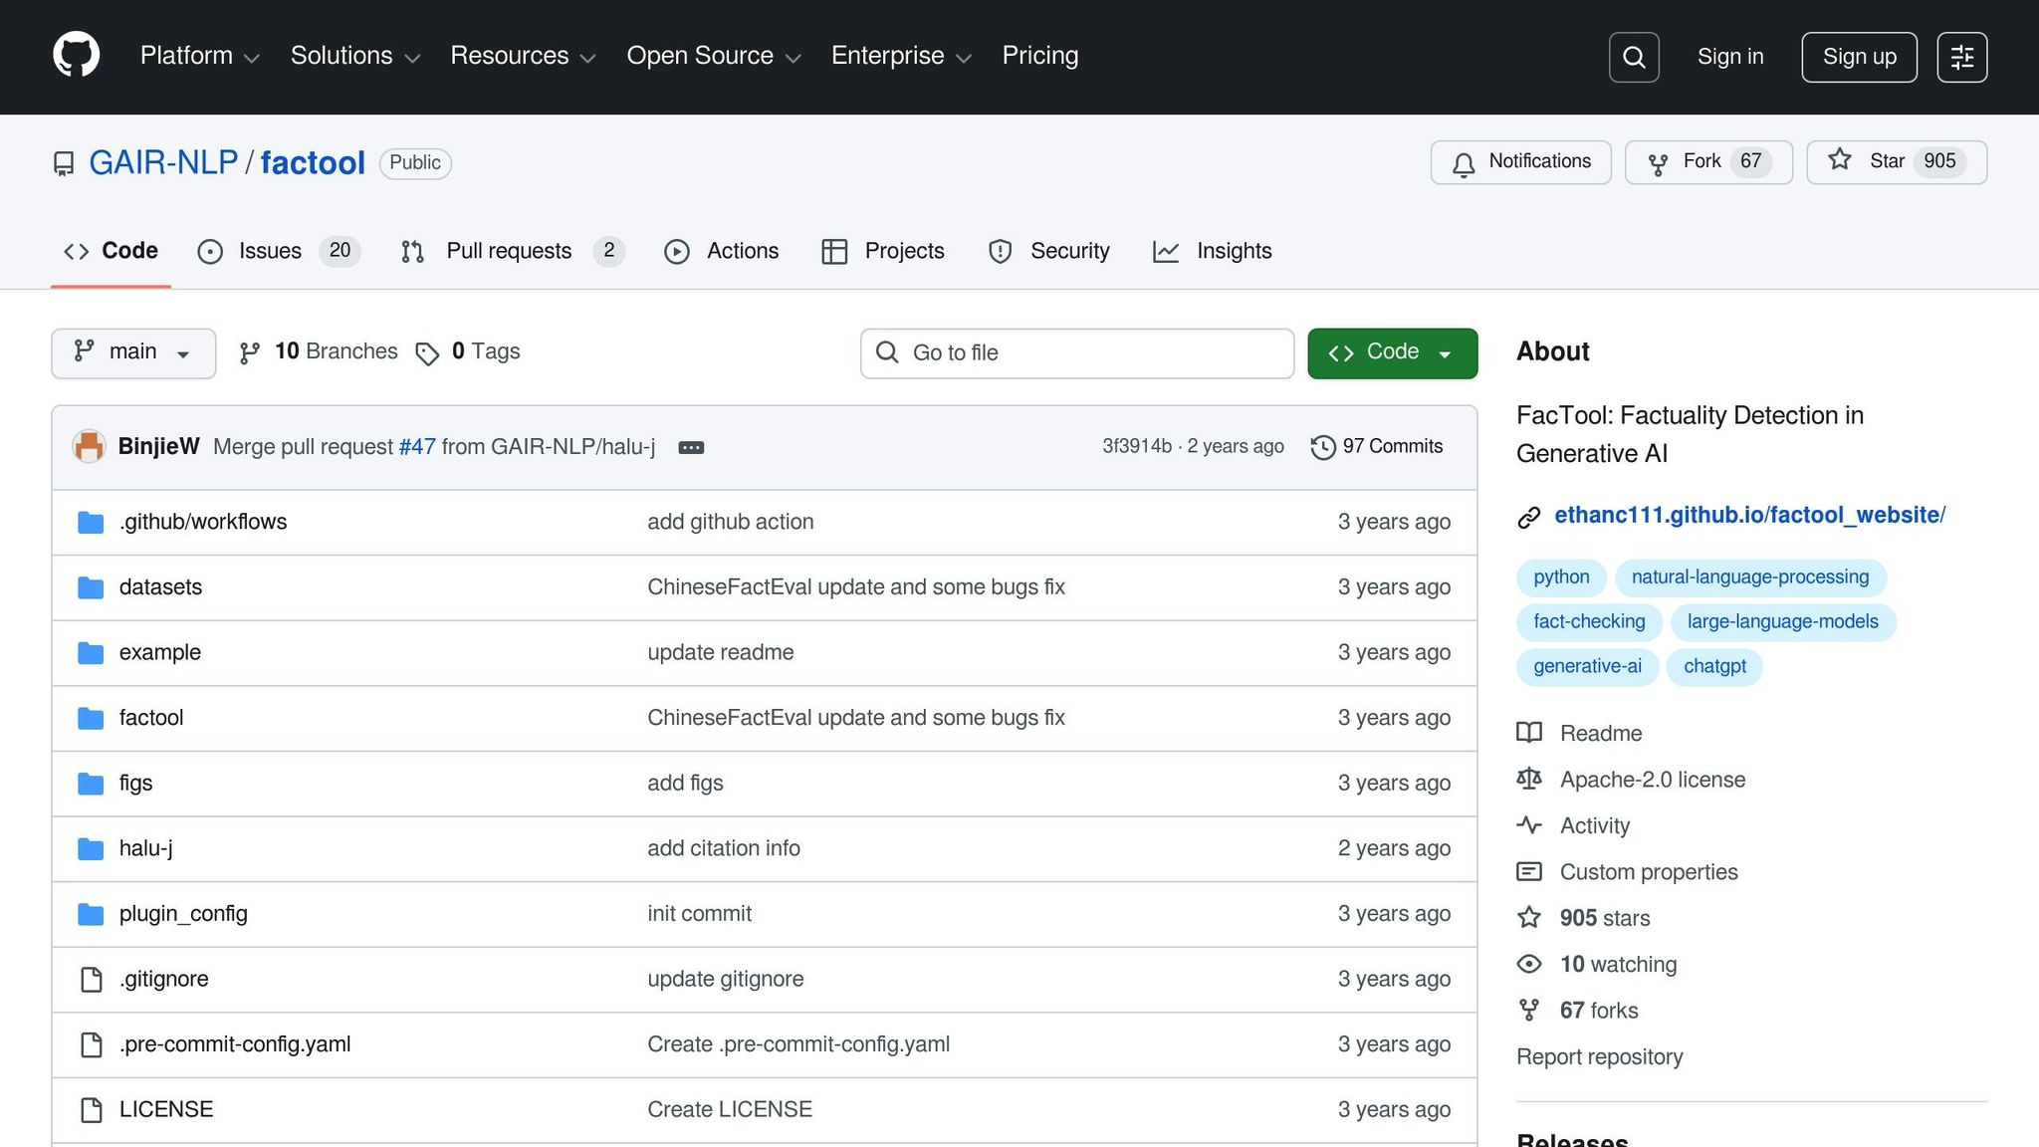Click the history clock 97 Commits icon
The width and height of the screenshot is (2039, 1147).
tap(1322, 447)
